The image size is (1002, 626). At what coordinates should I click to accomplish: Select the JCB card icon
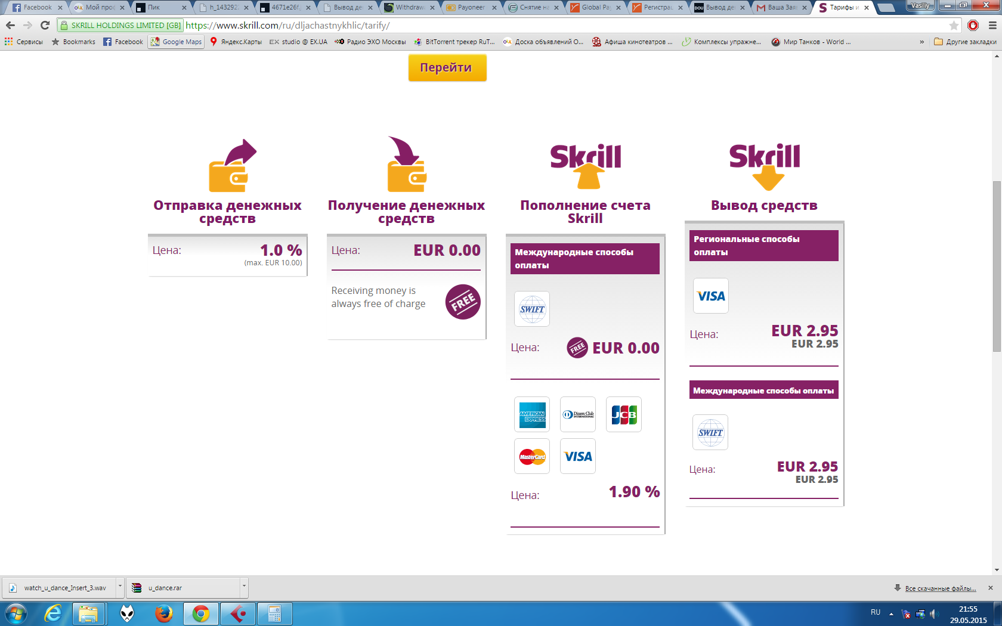[624, 414]
